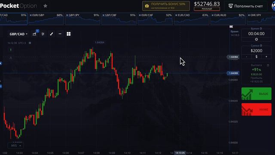Click the green Выше buy button
Image resolution: width=275 pixels, height=155 pixels.
(x=257, y=94)
